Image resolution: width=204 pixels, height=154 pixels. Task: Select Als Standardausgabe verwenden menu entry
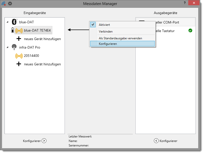pos(120,38)
